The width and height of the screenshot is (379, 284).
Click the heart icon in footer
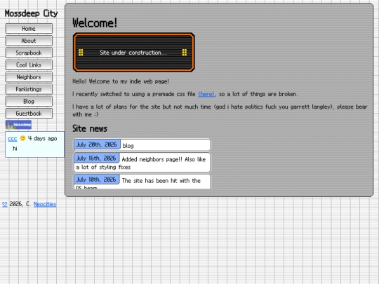(x=5, y=204)
